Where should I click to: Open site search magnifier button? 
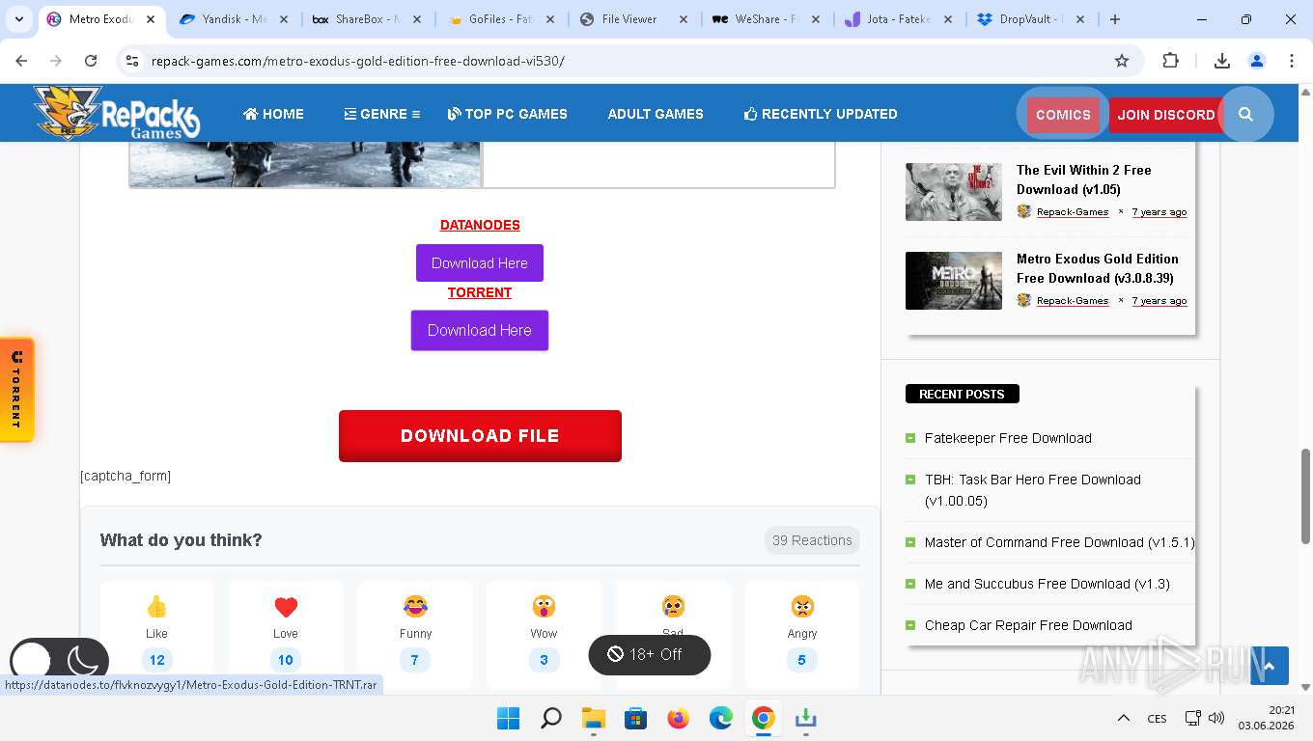tap(1245, 114)
